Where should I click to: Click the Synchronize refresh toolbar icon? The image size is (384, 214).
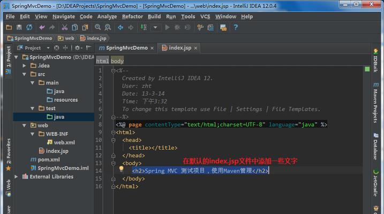29,27
